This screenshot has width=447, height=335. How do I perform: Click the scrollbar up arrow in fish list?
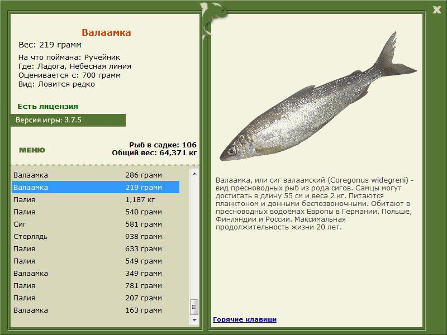coord(194,174)
